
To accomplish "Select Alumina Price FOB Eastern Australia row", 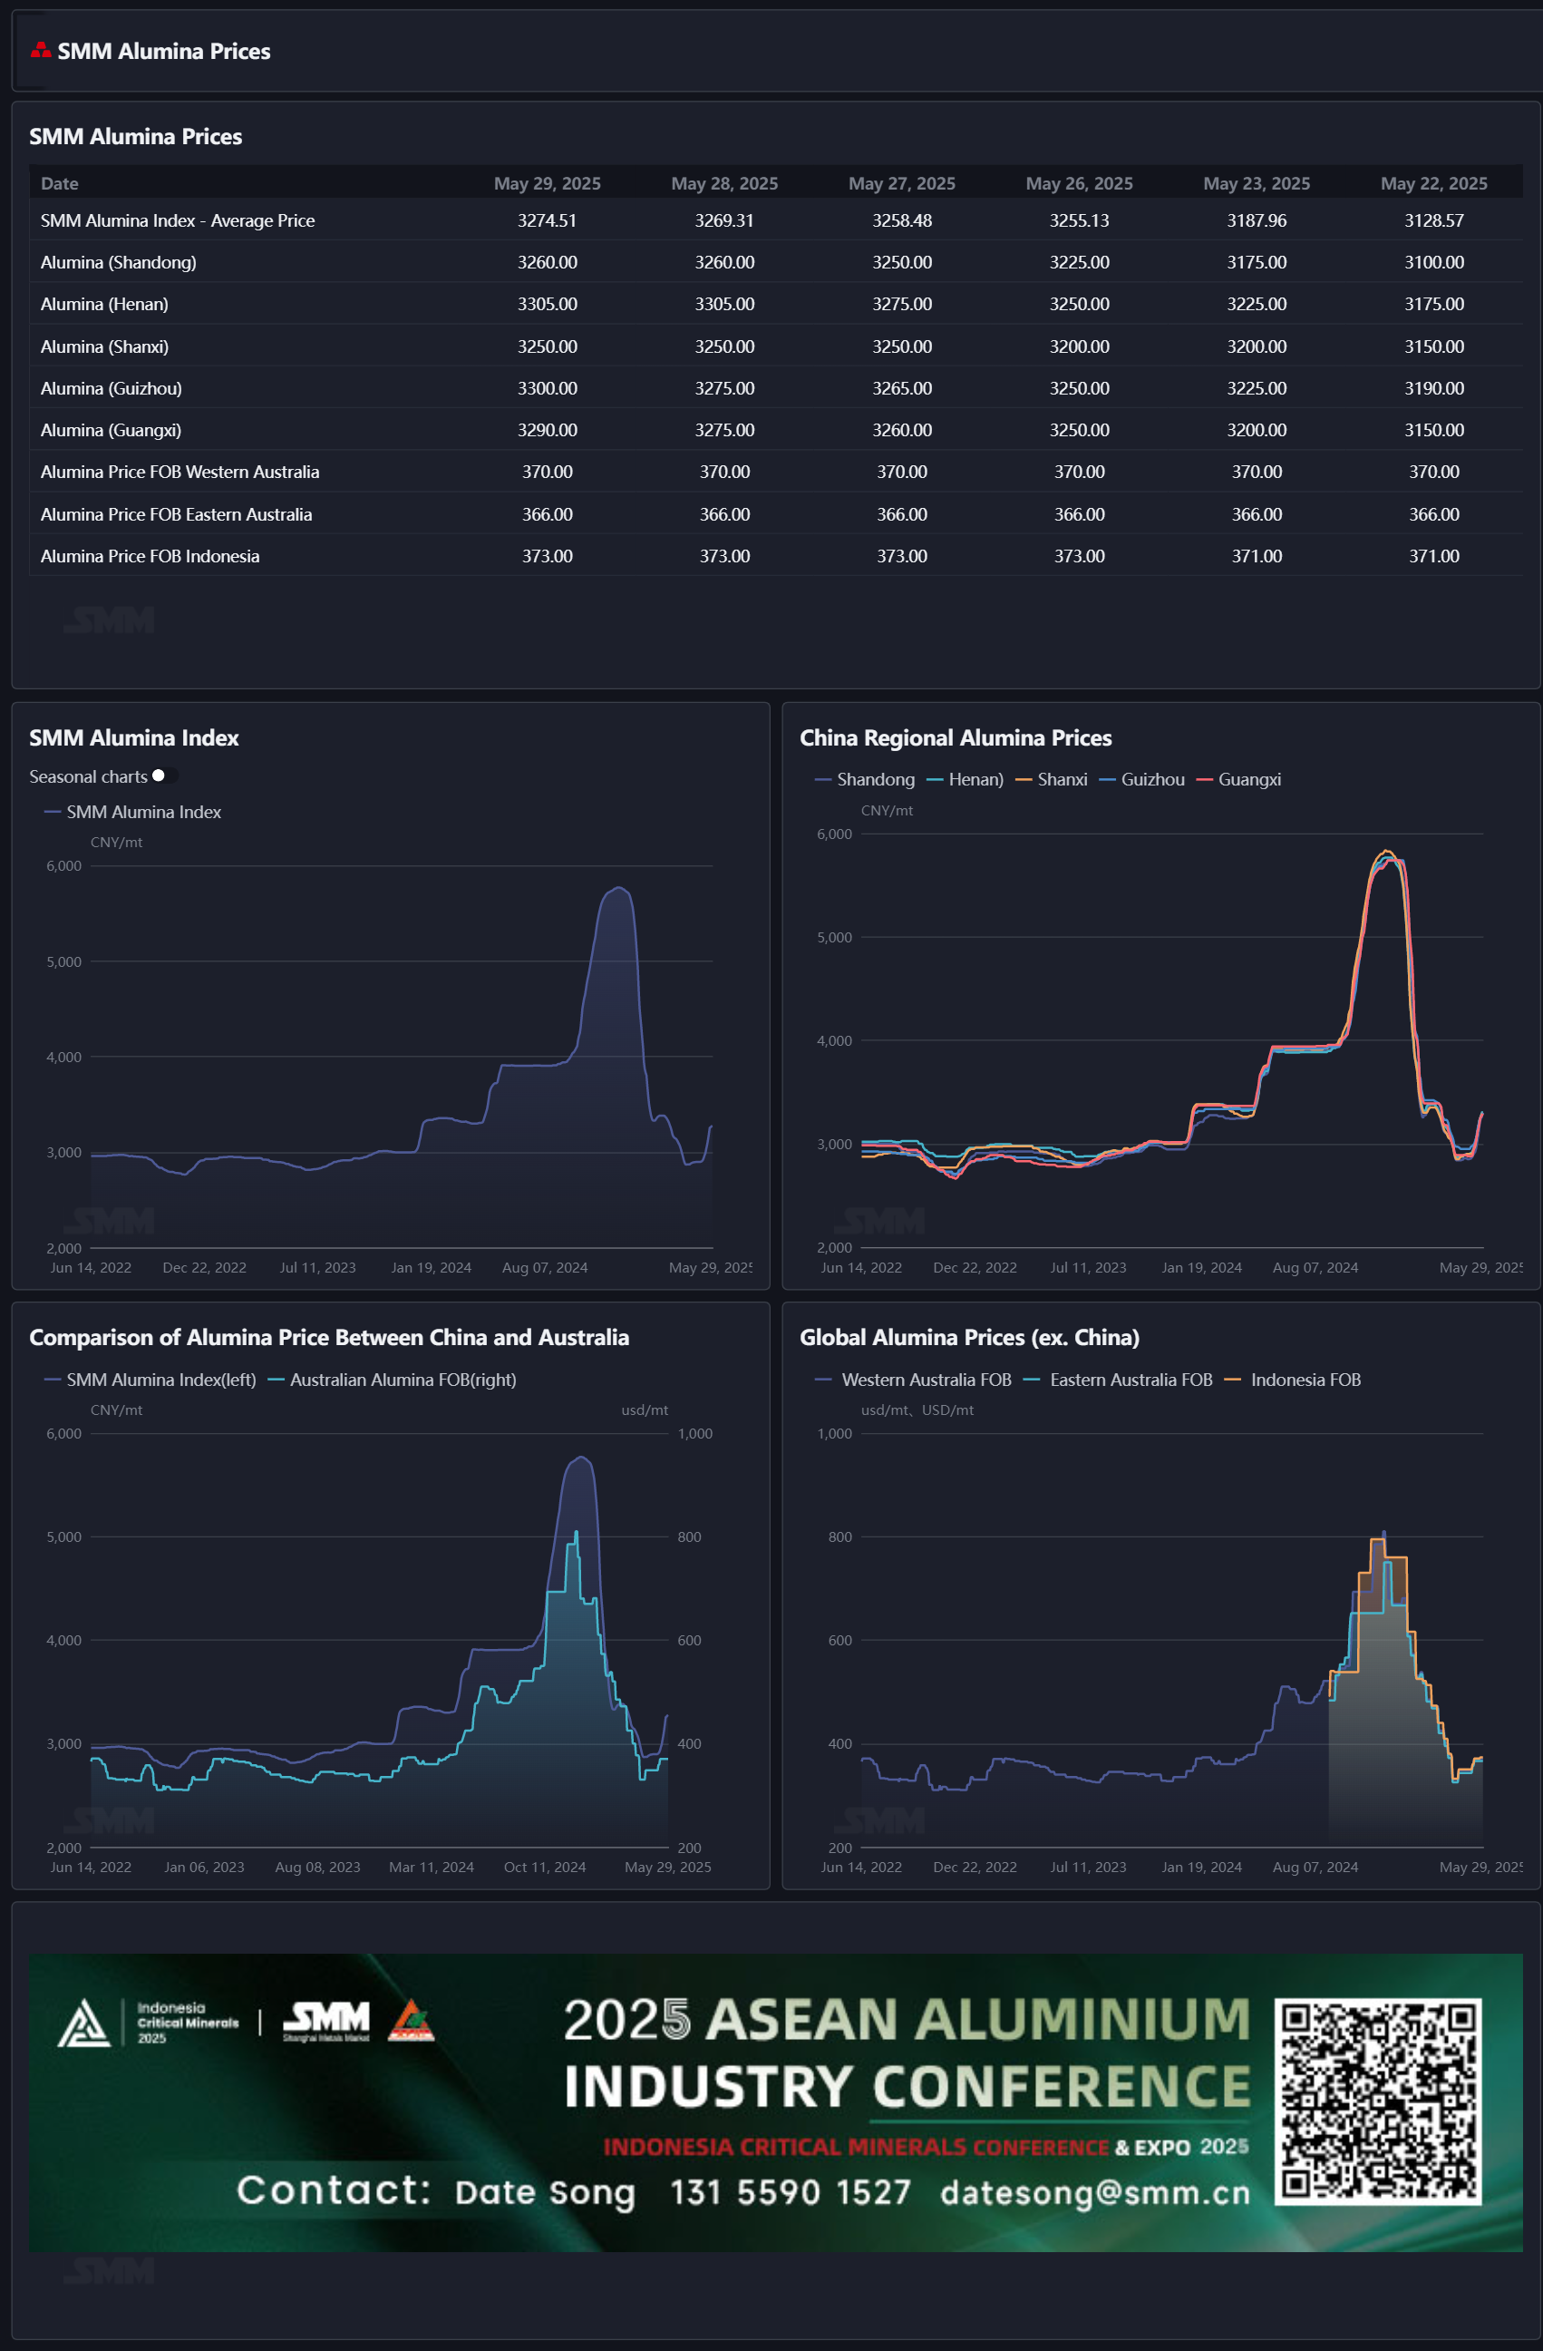I will 775,513.
